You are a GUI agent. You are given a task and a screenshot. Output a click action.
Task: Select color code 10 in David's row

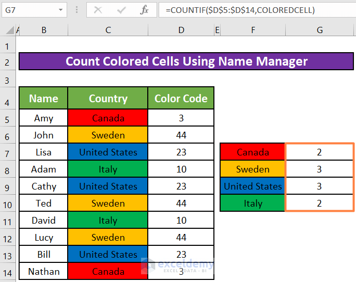point(181,220)
